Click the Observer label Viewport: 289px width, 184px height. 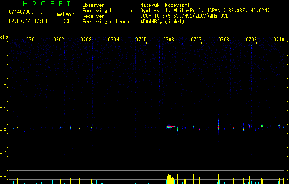click(x=93, y=5)
